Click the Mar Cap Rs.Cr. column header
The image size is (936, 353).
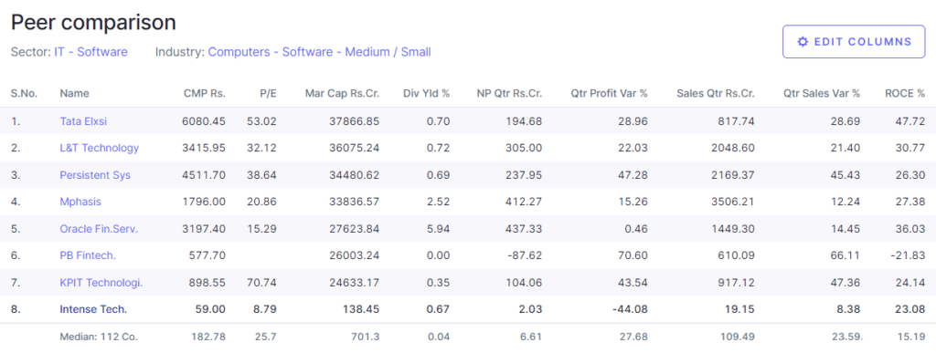coord(342,93)
